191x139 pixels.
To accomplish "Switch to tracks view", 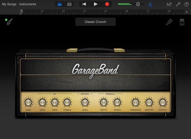I will pyautogui.click(x=70, y=4).
